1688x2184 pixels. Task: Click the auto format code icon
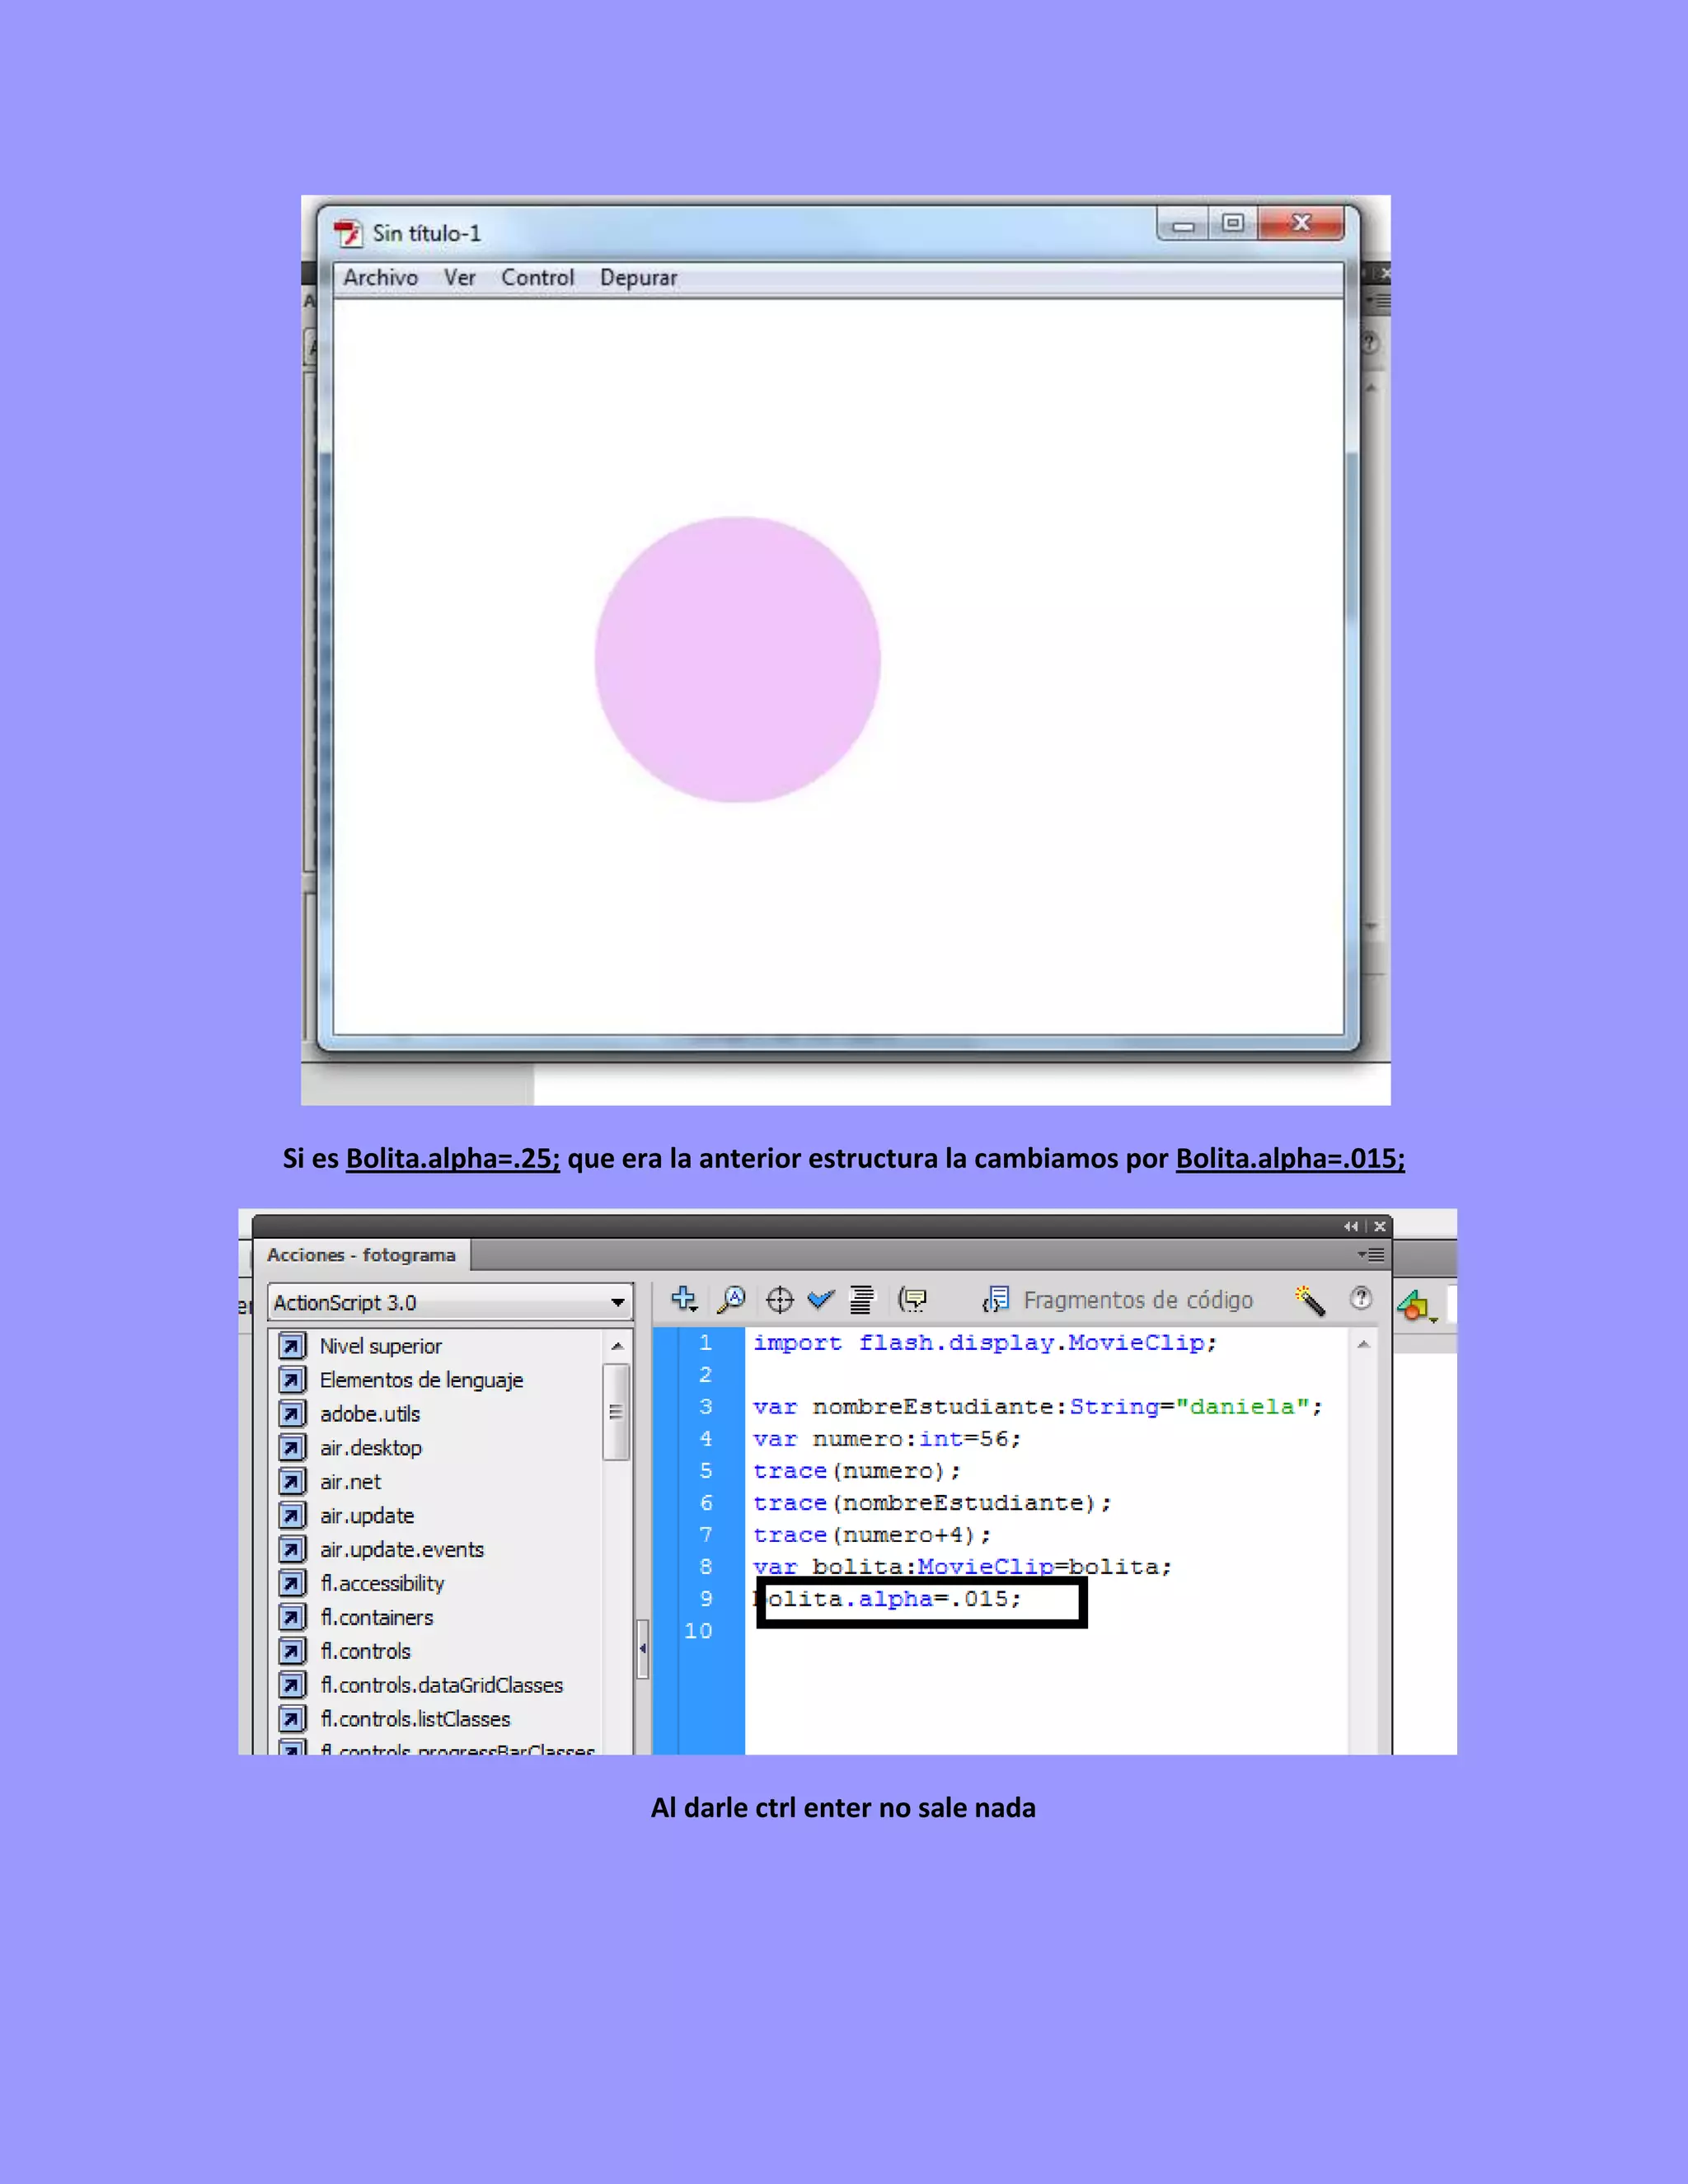point(861,1299)
